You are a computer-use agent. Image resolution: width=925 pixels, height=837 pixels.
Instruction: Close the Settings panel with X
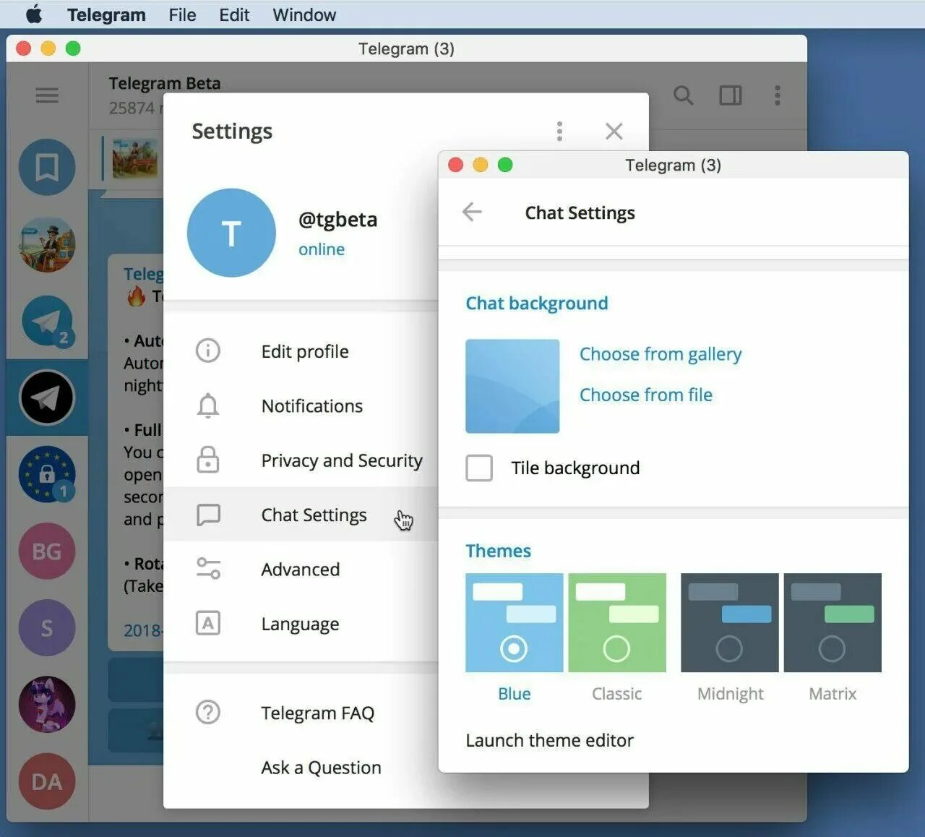coord(614,131)
